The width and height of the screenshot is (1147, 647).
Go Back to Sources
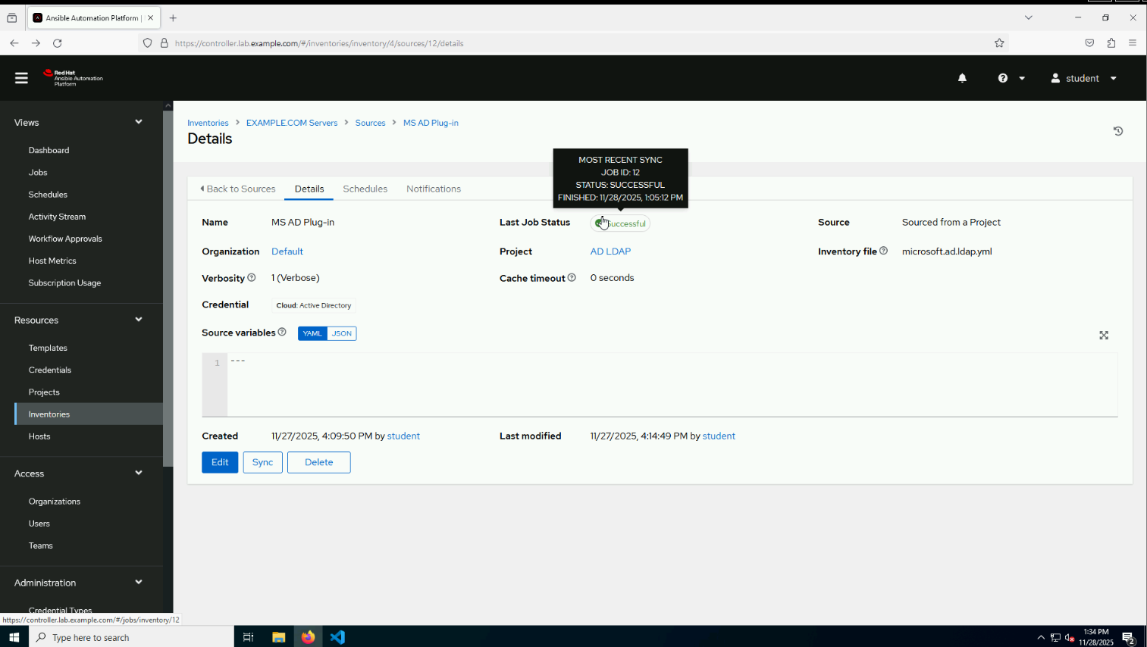tap(238, 189)
